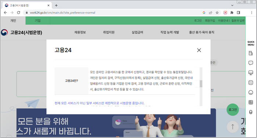Click the coin stack quick menu icon
This screenshot has width=257, height=138.
[251, 112]
